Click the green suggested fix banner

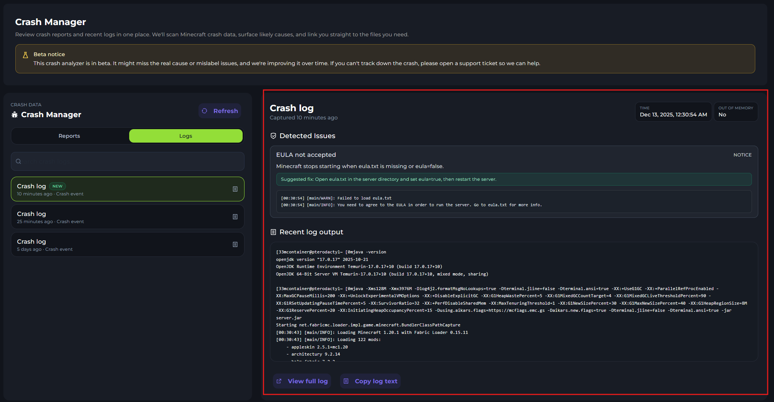click(513, 179)
